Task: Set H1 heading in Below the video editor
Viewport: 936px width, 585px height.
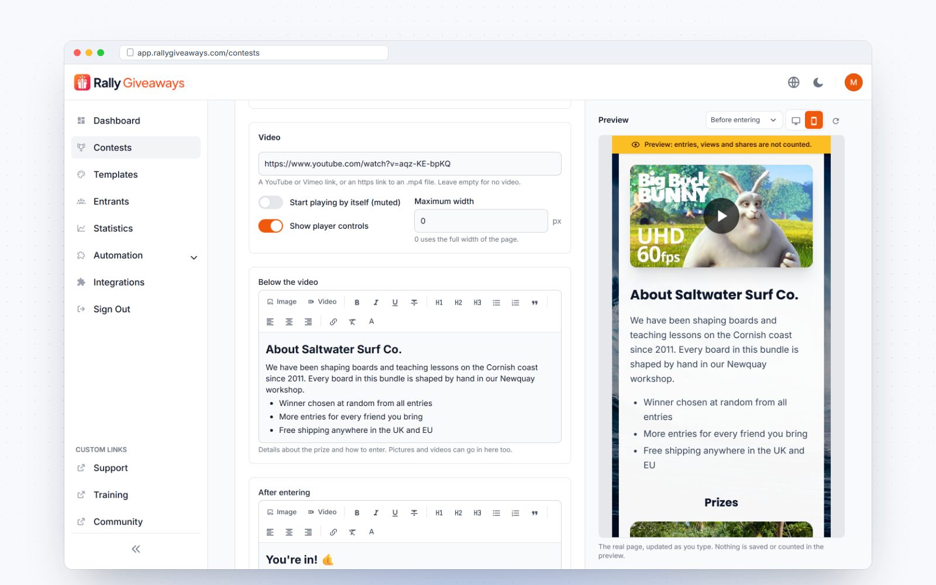Action: coord(439,302)
